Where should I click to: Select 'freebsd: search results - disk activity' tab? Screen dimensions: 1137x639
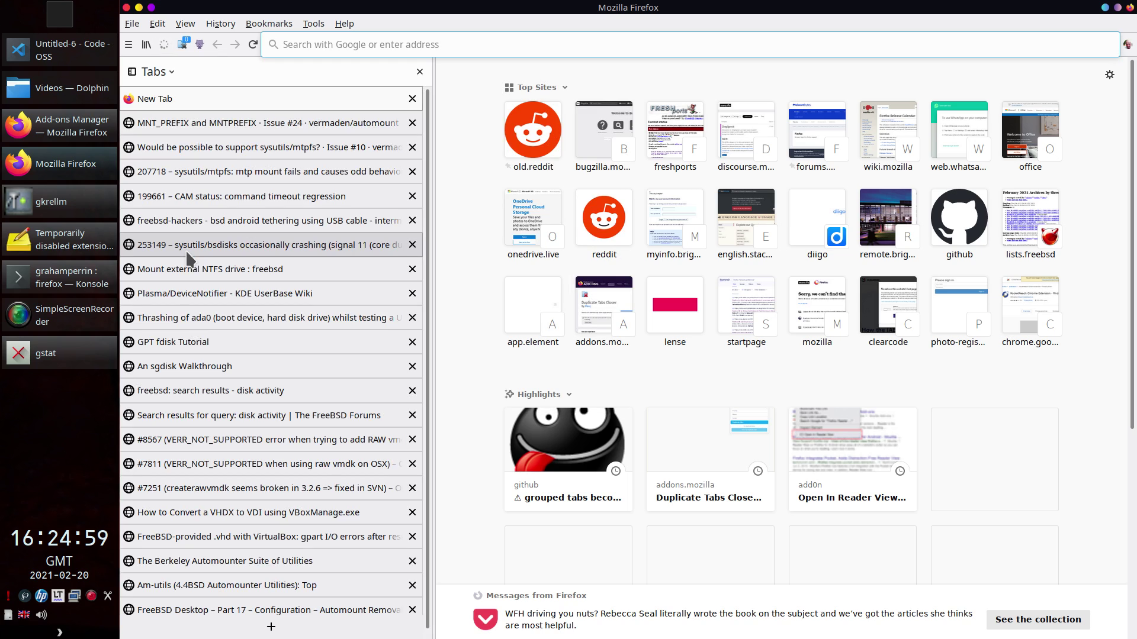[271, 390]
